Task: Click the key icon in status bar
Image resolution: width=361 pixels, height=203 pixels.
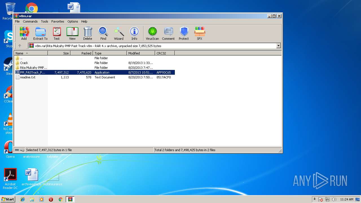Action: pyautogui.click(x=22, y=150)
